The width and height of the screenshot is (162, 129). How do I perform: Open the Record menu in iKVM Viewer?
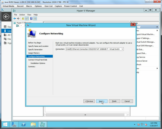point(20,6)
